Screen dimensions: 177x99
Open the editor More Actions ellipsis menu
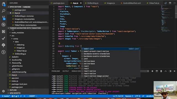point(175,3)
